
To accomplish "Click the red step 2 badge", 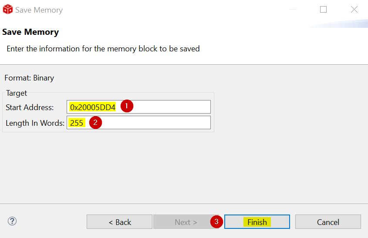I will (x=96, y=122).
